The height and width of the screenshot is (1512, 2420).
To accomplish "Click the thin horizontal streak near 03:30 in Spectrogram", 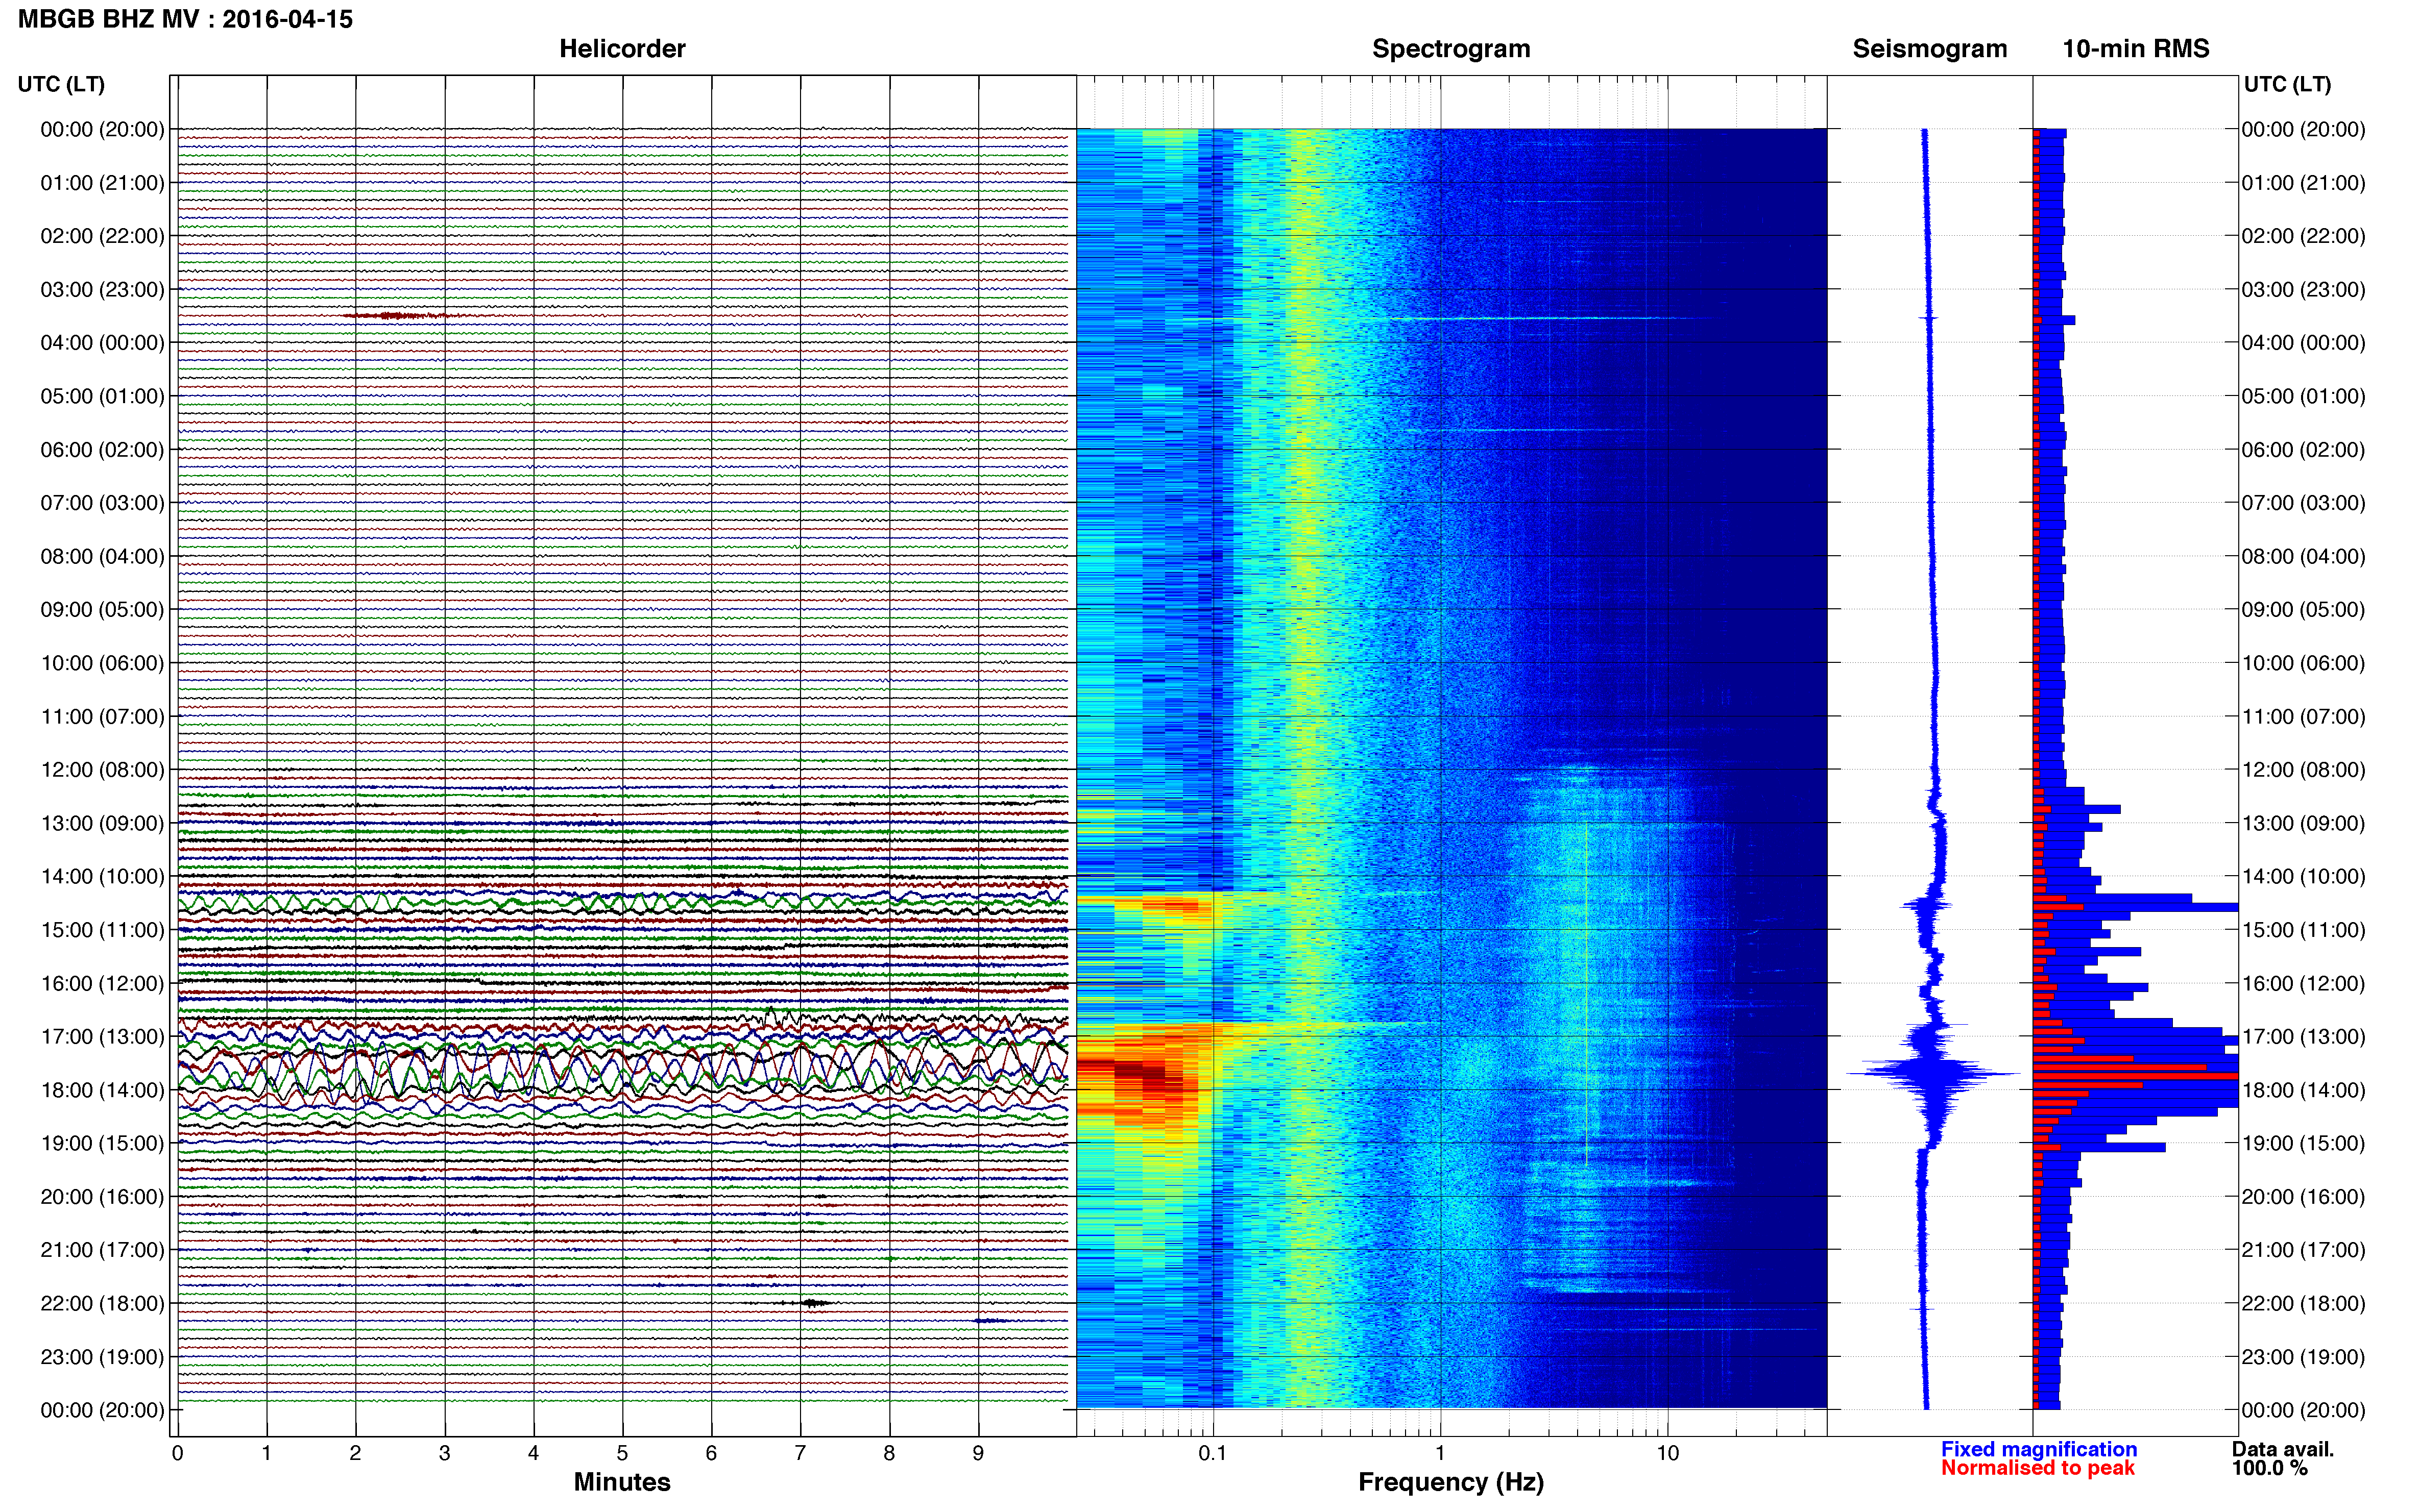I will pyautogui.click(x=1551, y=318).
